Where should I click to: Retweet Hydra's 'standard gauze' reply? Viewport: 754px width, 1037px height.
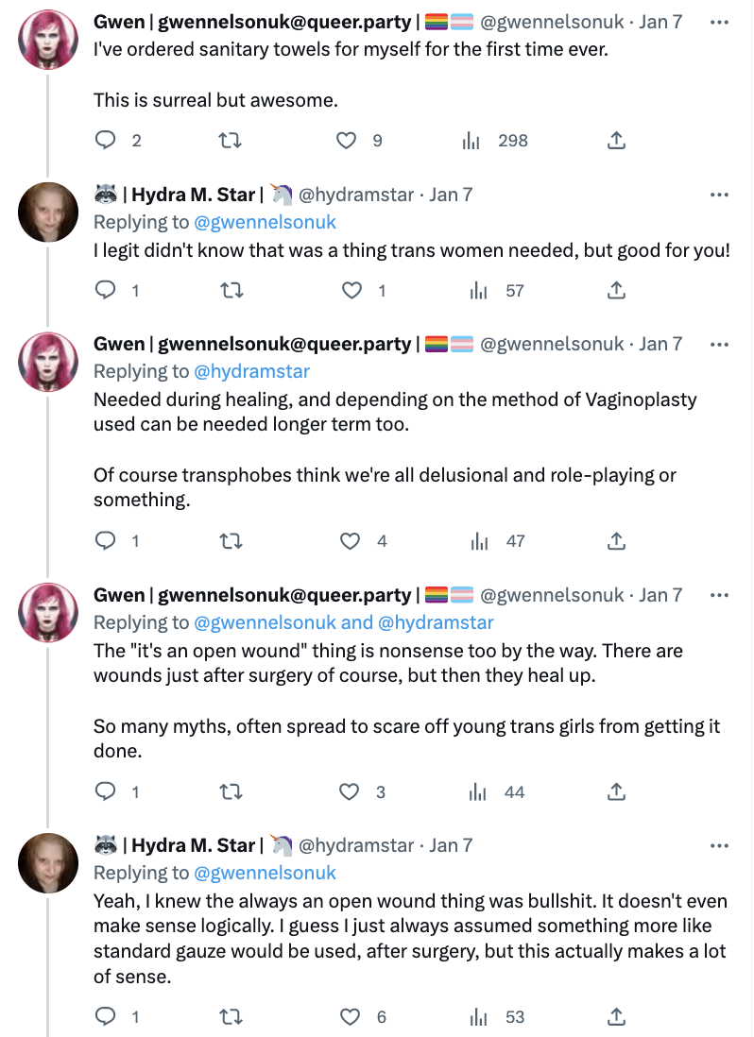(x=230, y=1017)
